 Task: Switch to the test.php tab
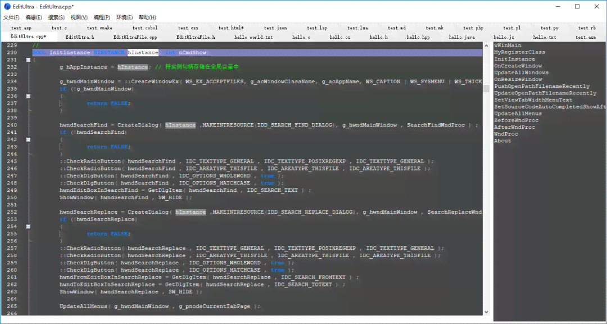pyautogui.click(x=473, y=28)
